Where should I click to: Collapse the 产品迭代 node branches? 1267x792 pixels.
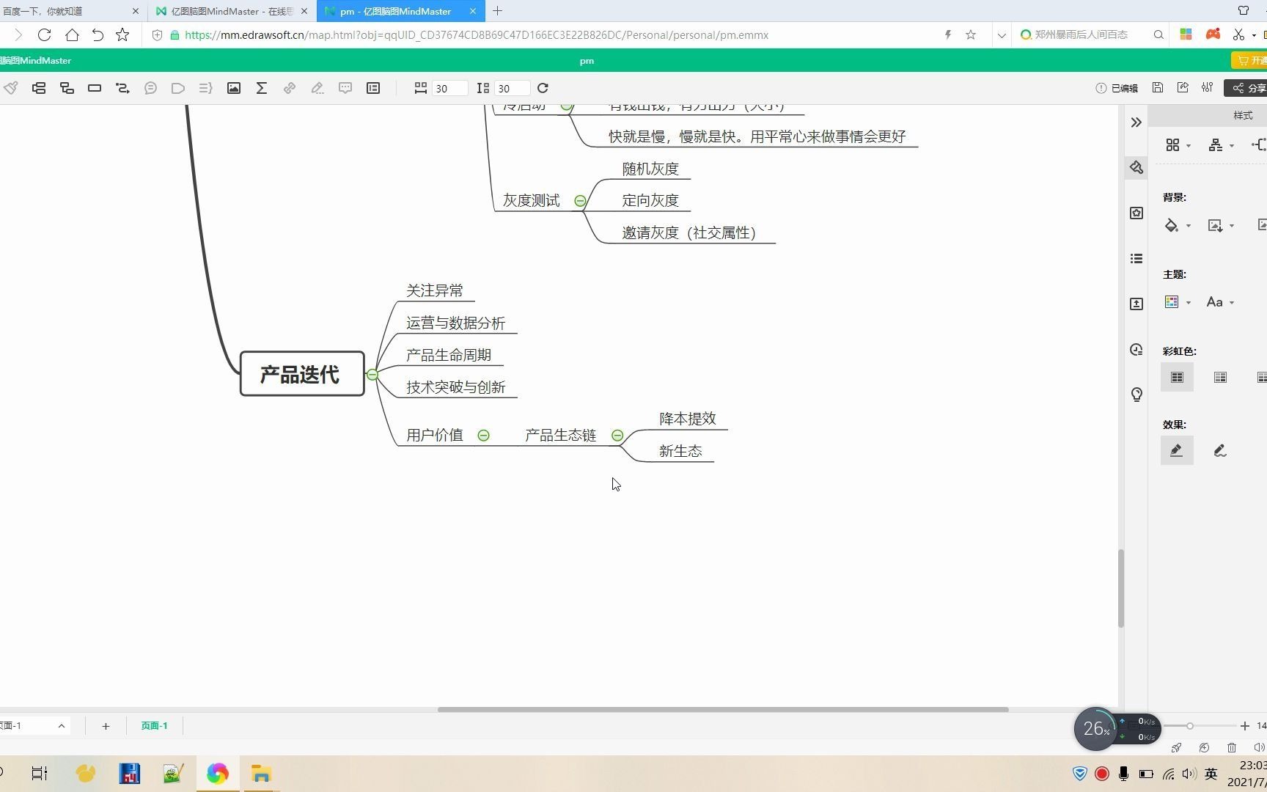tap(372, 375)
